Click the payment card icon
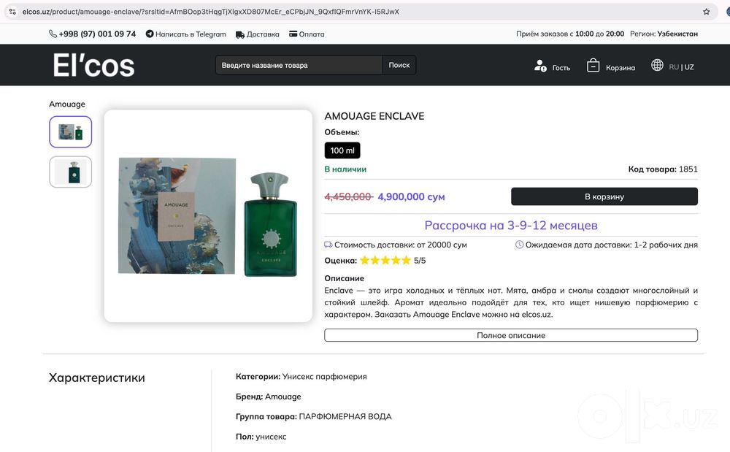The height and width of the screenshot is (452, 730). (293, 34)
